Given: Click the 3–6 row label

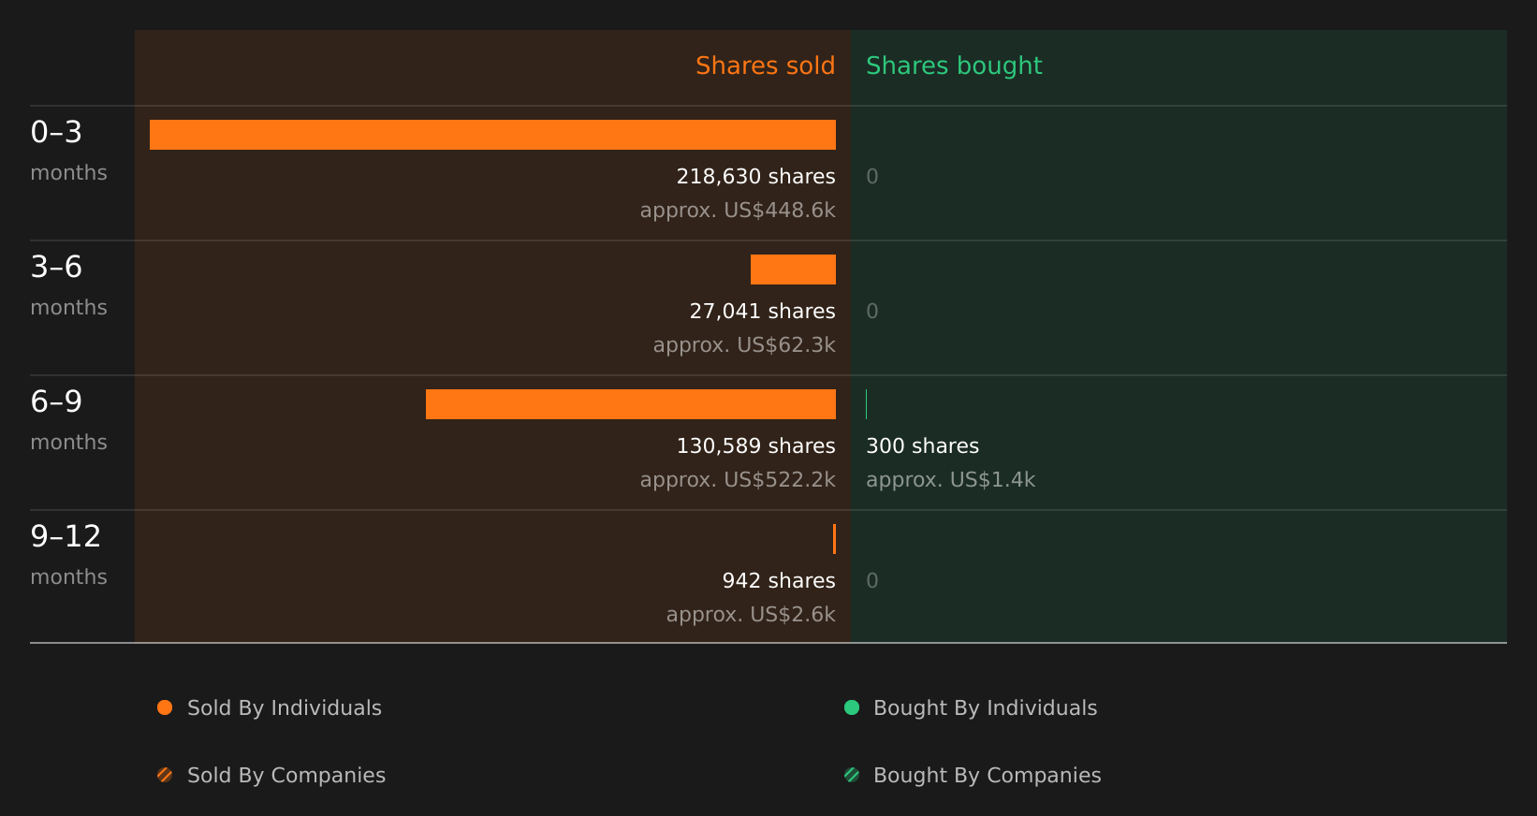Looking at the screenshot, I should 56,267.
